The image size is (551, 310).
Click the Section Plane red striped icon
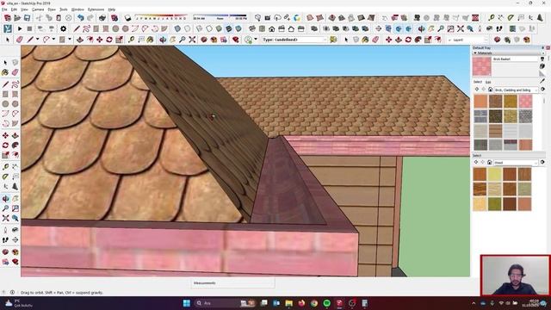point(475,17)
